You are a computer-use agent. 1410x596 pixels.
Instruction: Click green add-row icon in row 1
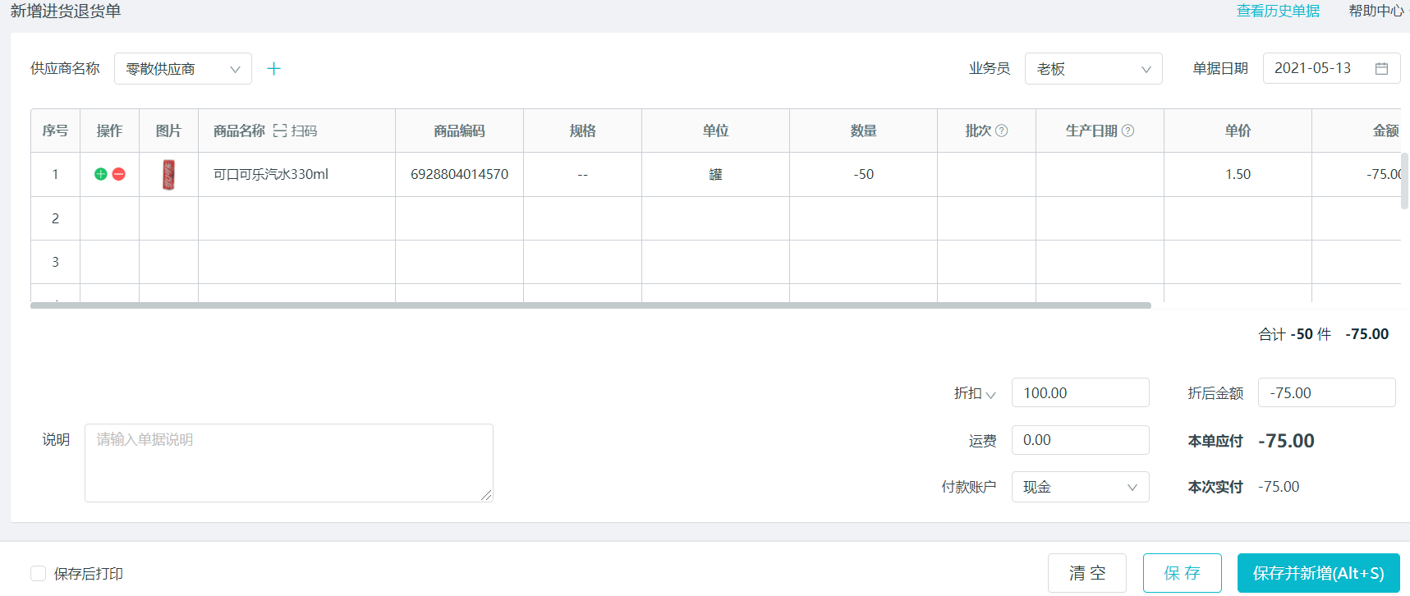tap(101, 174)
